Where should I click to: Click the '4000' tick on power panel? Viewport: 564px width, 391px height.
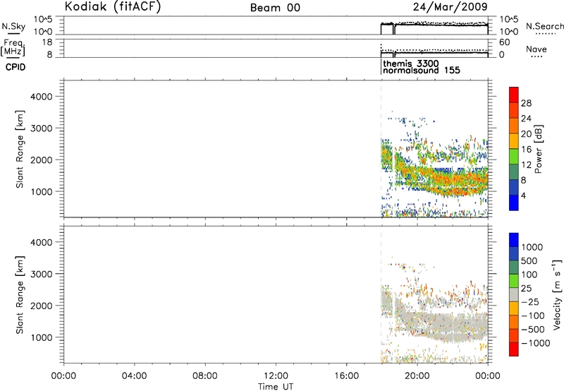42,97
